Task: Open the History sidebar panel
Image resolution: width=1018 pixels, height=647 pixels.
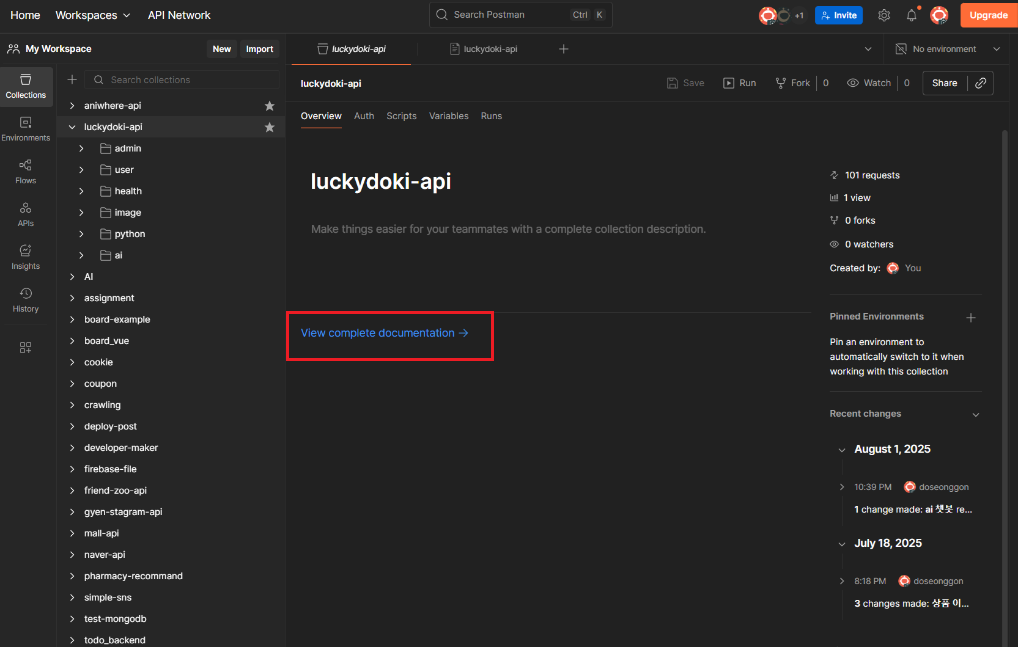Action: [26, 301]
